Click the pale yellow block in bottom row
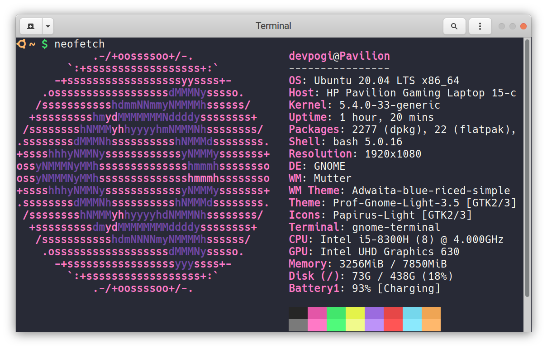 click(355, 325)
